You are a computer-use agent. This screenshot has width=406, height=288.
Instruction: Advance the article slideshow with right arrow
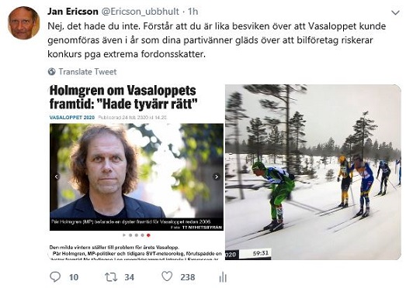(x=217, y=177)
